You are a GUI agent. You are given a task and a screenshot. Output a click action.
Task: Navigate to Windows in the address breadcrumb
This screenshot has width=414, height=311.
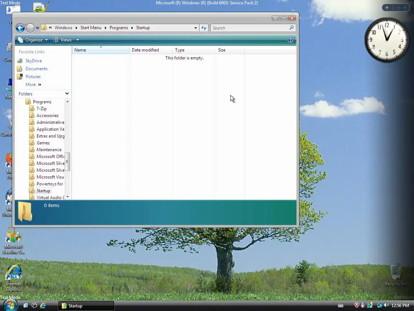click(x=63, y=28)
